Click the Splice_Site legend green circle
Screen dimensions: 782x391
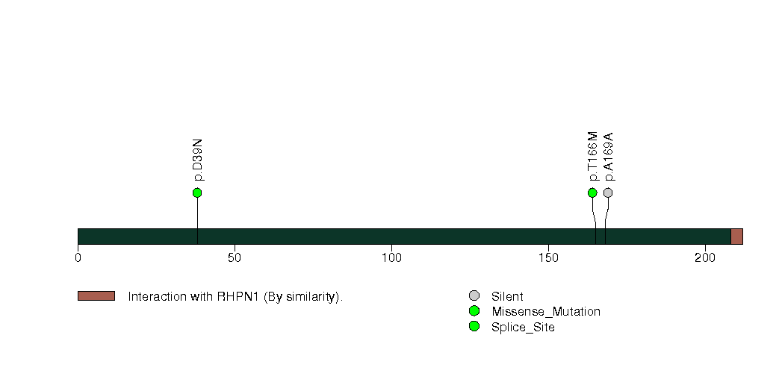474,327
